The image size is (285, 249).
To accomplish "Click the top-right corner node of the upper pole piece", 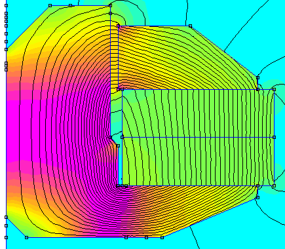I will point(190,26).
